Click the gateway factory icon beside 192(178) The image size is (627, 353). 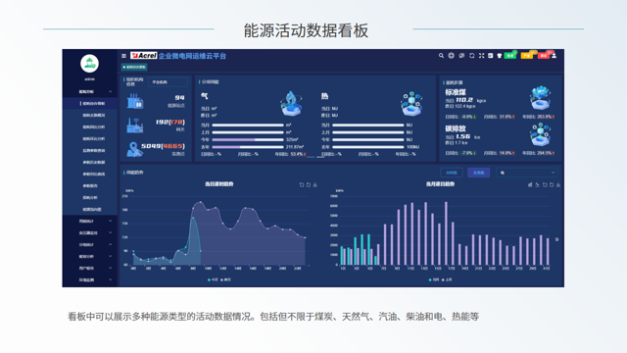135,126
